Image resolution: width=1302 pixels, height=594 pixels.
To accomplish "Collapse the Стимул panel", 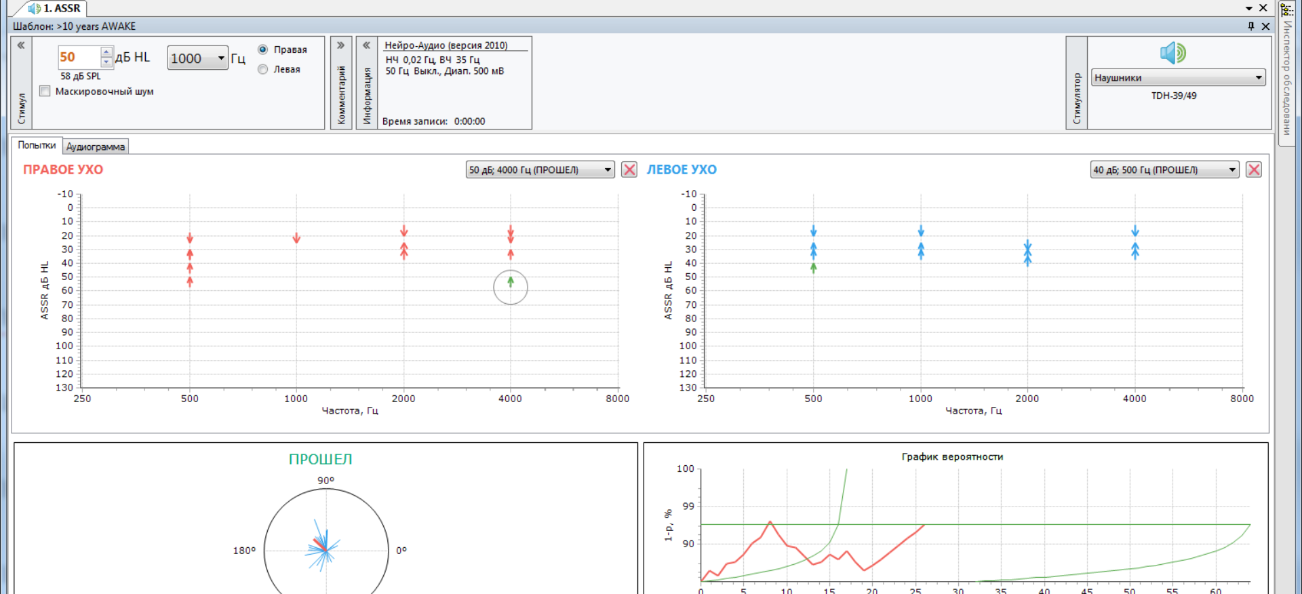I will (x=21, y=45).
